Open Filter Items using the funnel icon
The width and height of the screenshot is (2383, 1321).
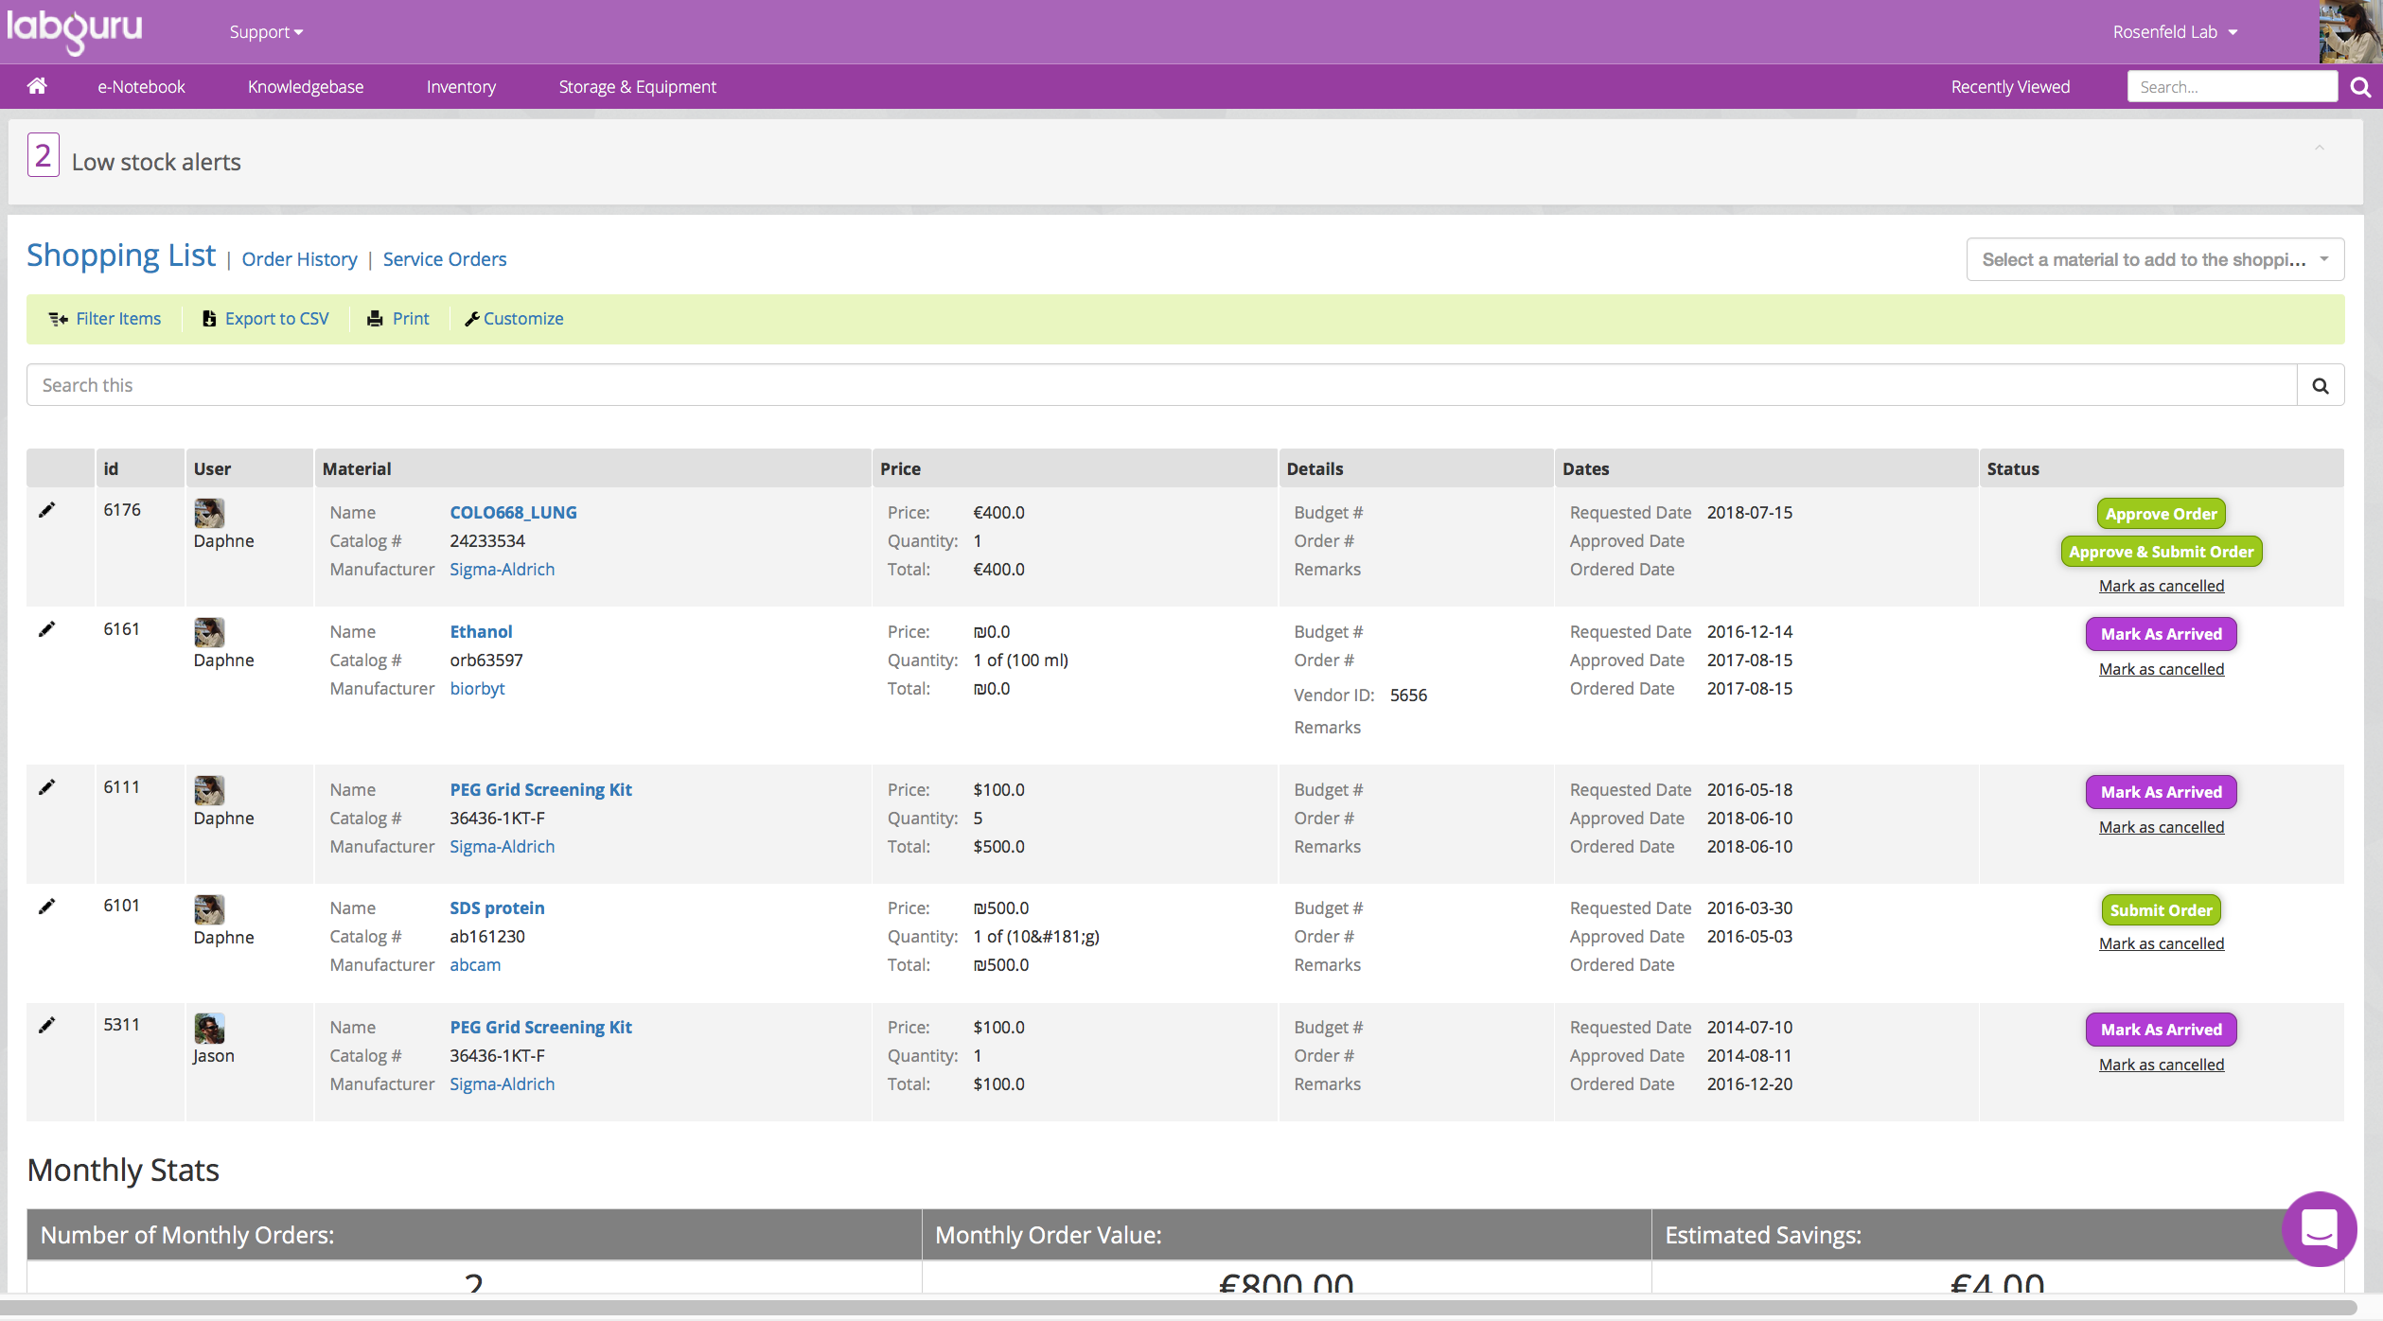[x=58, y=319]
